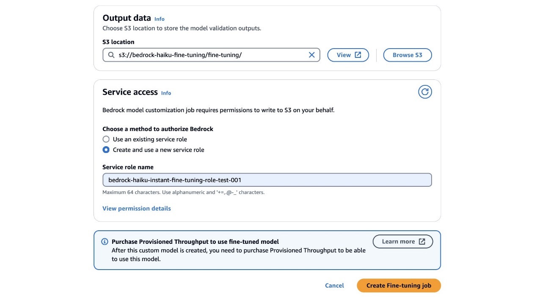View the S3 location
This screenshot has height=300, width=545.
coord(344,55)
